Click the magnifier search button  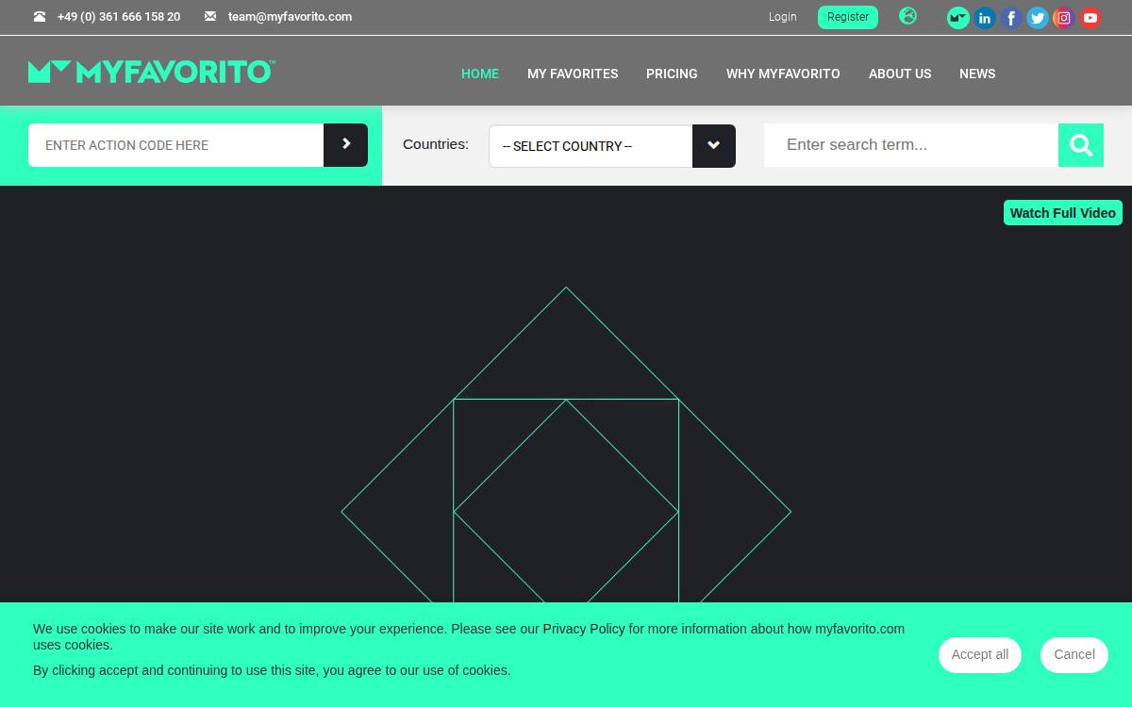[x=1081, y=145]
